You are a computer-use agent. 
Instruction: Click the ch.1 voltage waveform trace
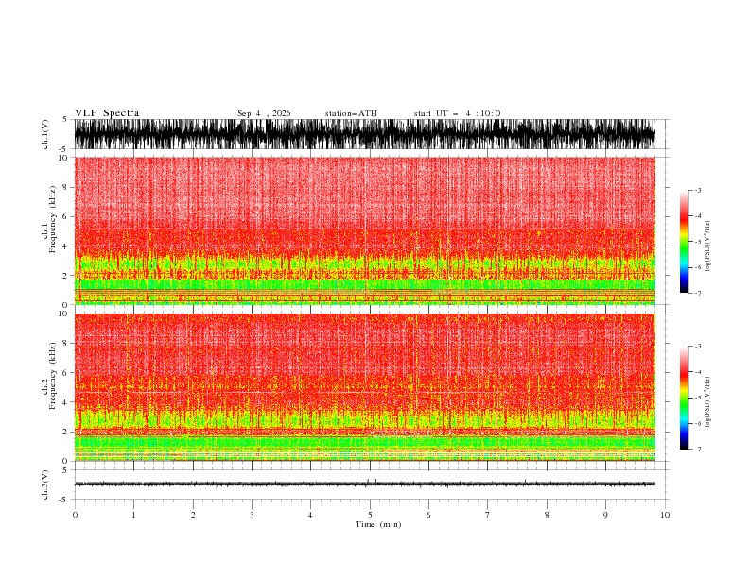[364, 134]
